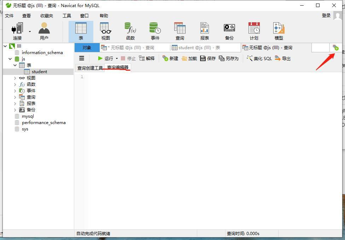Open the 模型 (Model) toolbar icon
The height and width of the screenshot is (240, 345).
tap(279, 31)
